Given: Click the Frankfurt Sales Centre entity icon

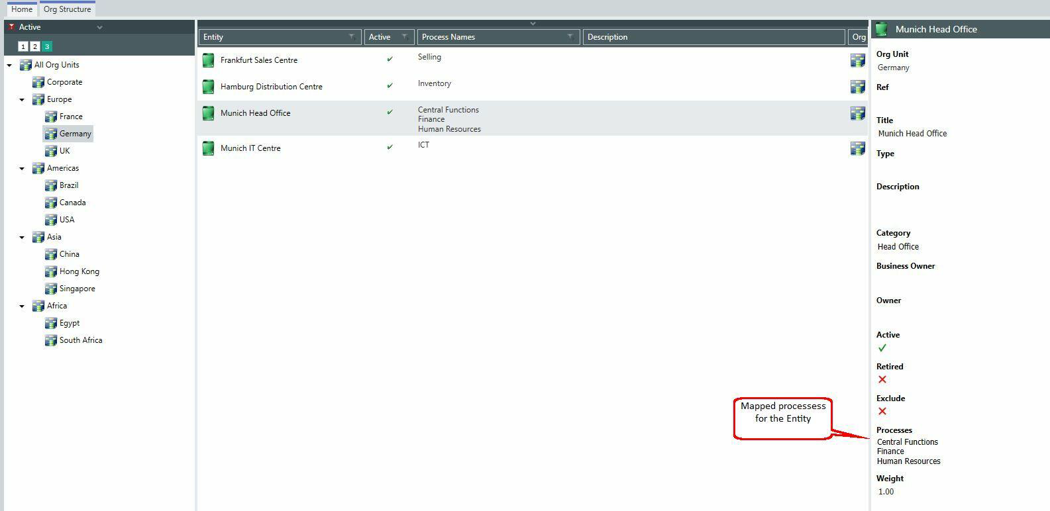Looking at the screenshot, I should point(208,60).
